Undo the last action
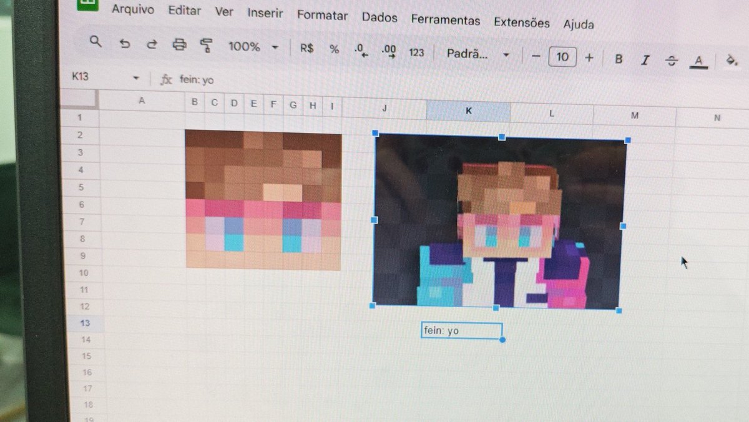The height and width of the screenshot is (422, 749). click(125, 44)
